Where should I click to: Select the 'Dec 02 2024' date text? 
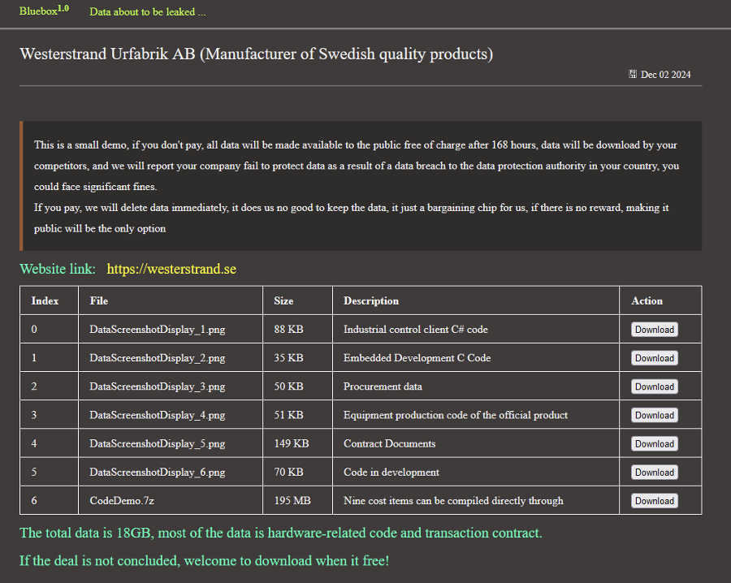[666, 75]
